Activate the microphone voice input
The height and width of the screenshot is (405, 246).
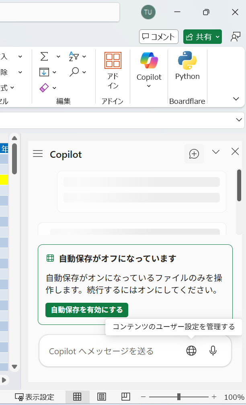pyautogui.click(x=213, y=351)
